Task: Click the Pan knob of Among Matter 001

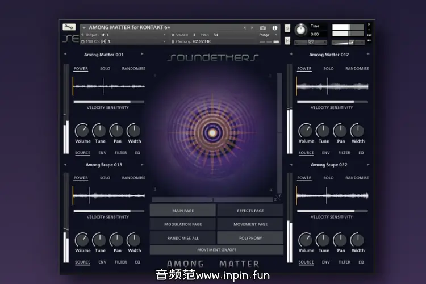Action: click(x=116, y=131)
